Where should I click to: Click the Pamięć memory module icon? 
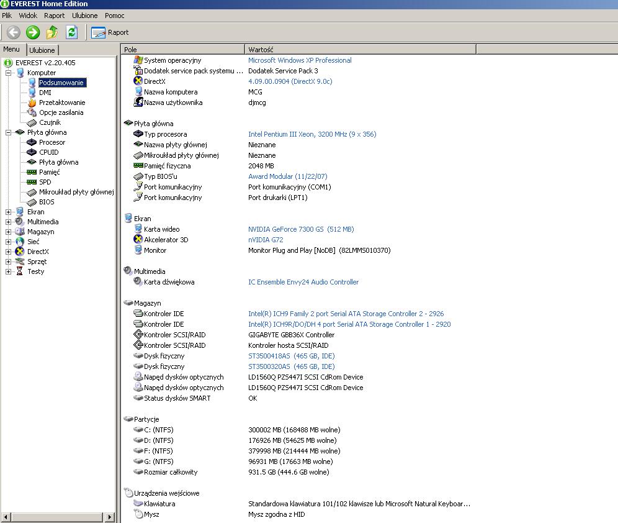pyautogui.click(x=32, y=172)
